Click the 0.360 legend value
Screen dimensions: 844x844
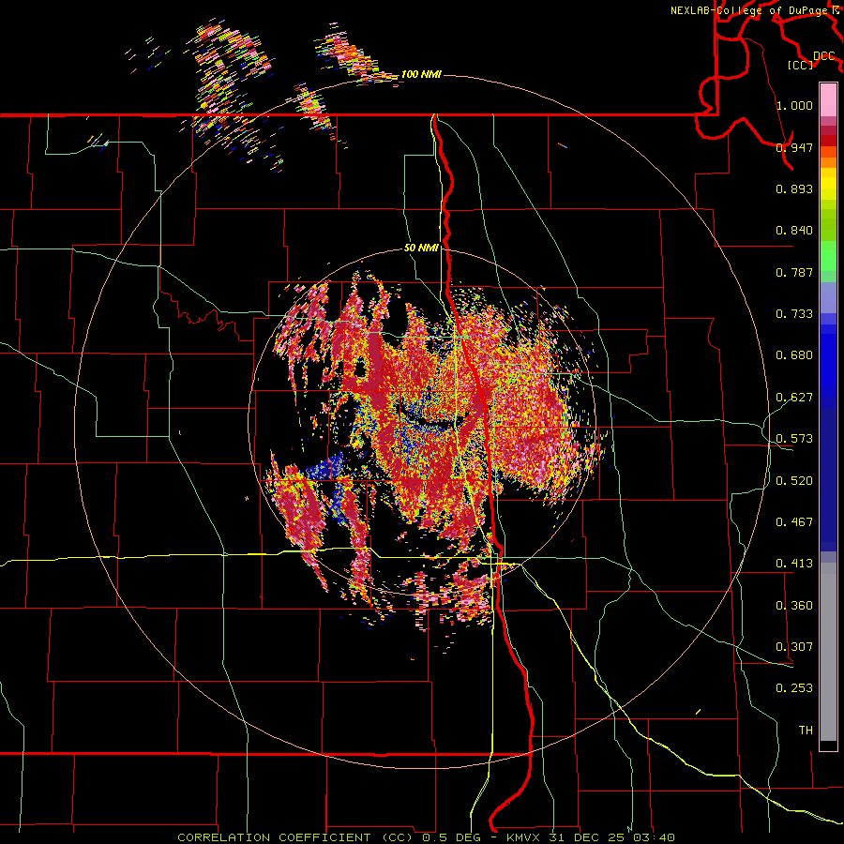(794, 605)
